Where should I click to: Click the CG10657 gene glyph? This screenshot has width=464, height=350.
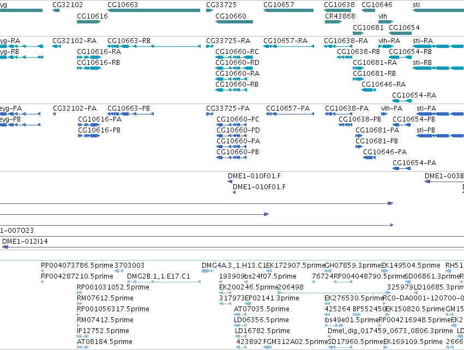pyautogui.click(x=288, y=10)
